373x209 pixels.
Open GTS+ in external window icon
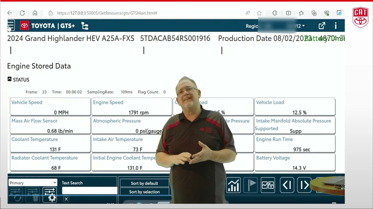322,26
